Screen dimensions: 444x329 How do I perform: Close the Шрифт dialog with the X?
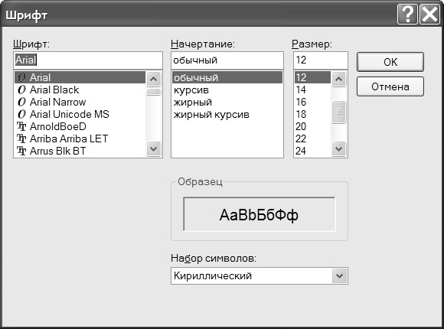(x=430, y=14)
